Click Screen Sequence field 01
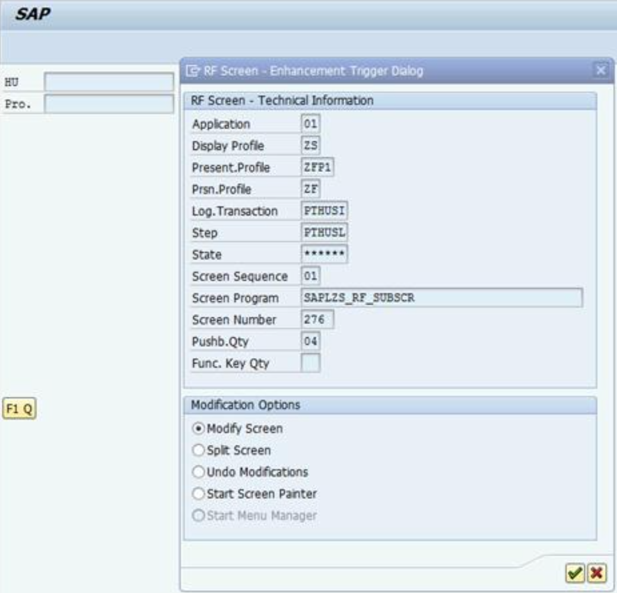Image resolution: width=617 pixels, height=593 pixels. (310, 276)
